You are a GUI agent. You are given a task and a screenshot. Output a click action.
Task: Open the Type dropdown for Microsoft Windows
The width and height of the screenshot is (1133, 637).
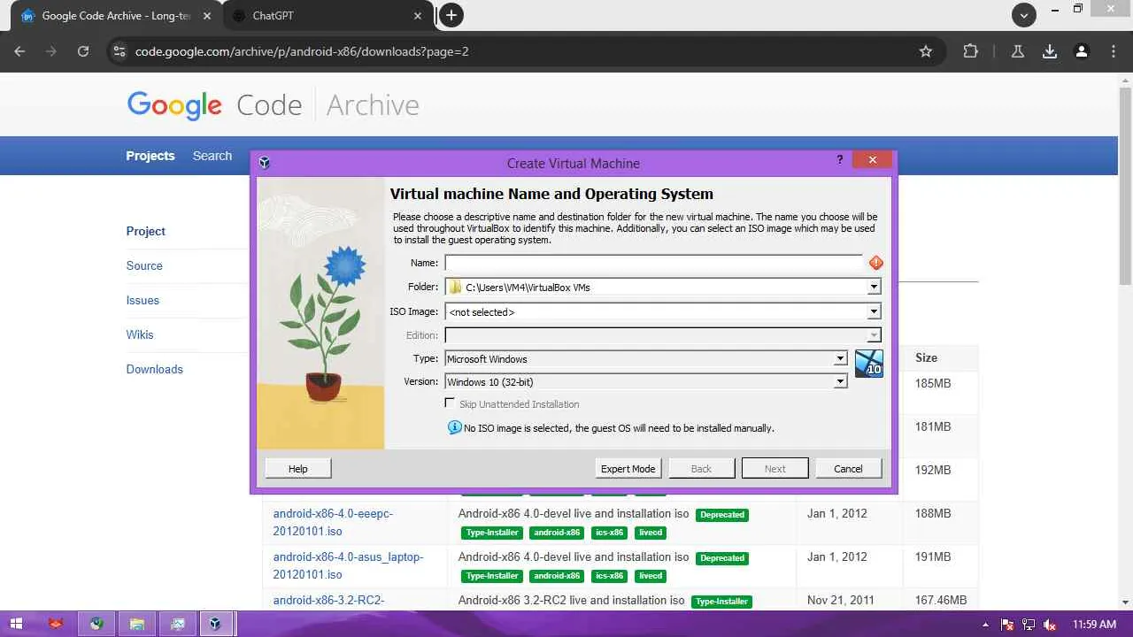pos(840,359)
